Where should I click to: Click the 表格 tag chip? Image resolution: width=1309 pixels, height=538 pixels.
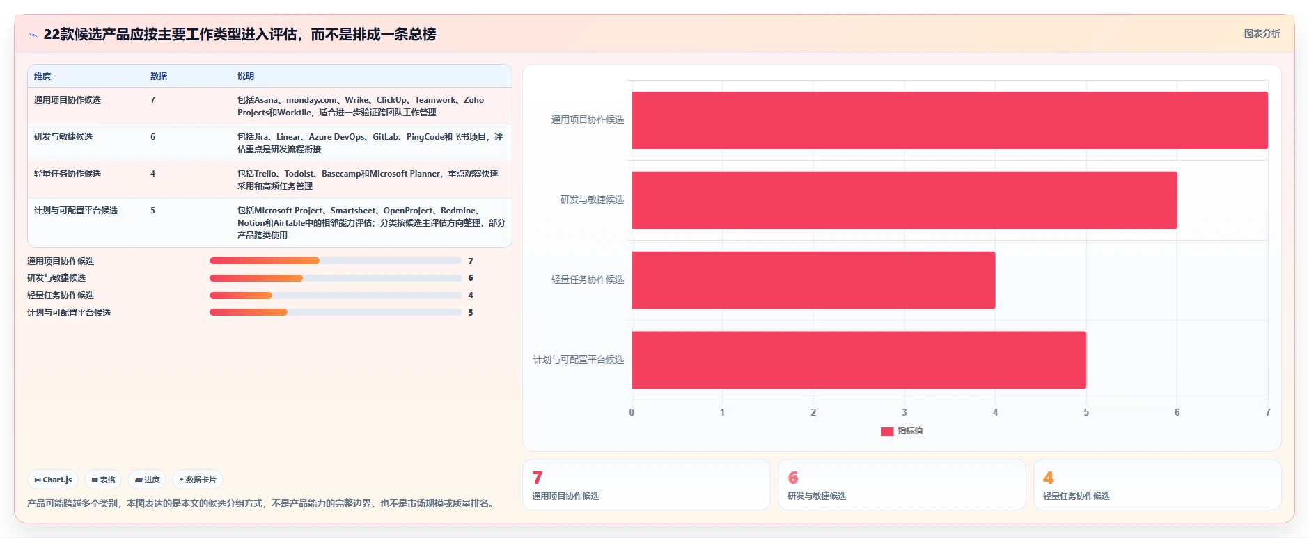click(x=103, y=480)
